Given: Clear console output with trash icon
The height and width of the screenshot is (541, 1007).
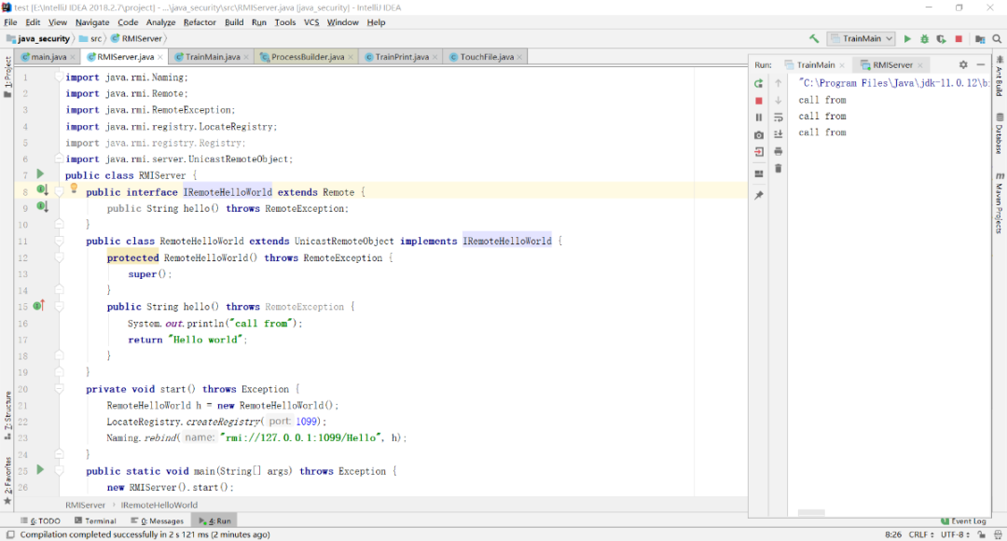Looking at the screenshot, I should click(779, 168).
